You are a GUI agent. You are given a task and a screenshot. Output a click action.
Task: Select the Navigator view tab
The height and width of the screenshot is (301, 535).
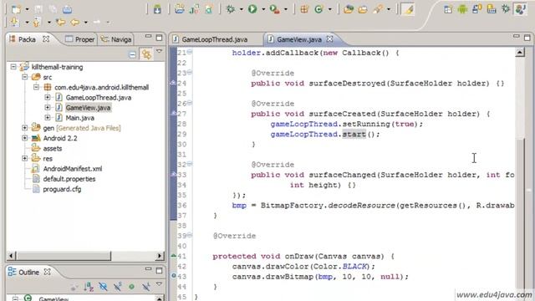coord(116,39)
